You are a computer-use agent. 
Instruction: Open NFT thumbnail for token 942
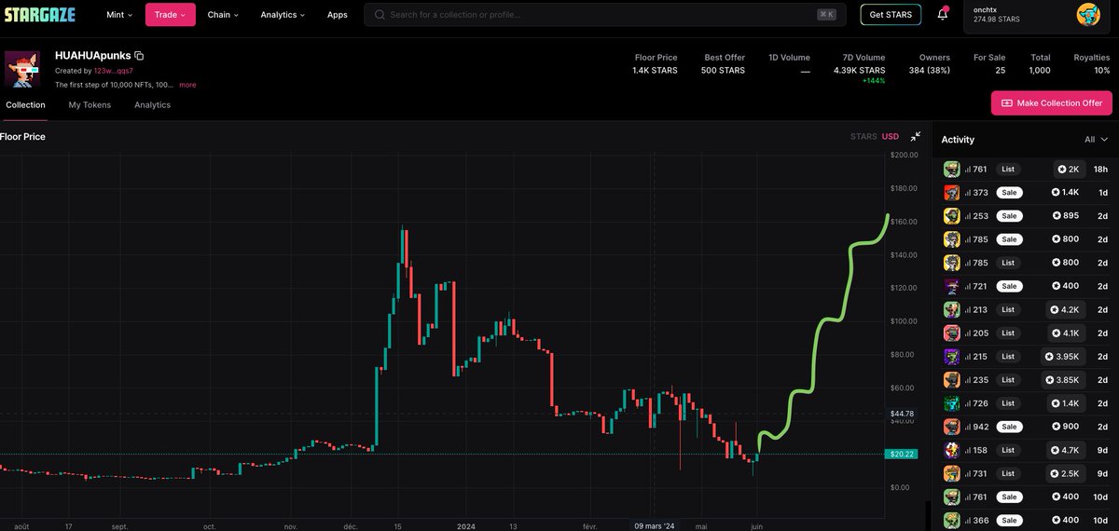pos(952,427)
